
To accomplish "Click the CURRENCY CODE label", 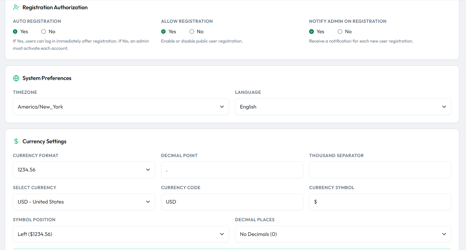I will (181, 188).
